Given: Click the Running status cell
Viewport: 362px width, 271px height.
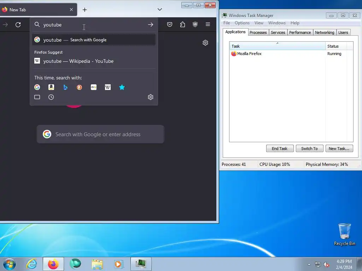Looking at the screenshot, I should pyautogui.click(x=334, y=54).
